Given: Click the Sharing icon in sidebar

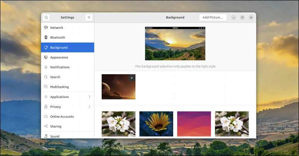Looking at the screenshot, I should [46, 126].
